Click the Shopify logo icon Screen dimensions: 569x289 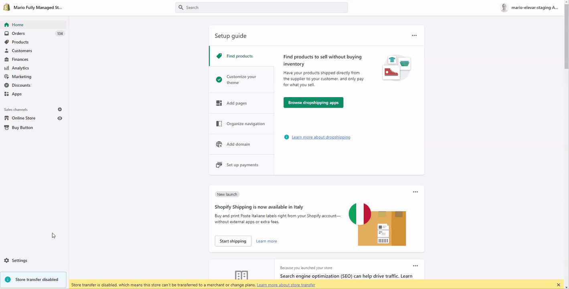[7, 7]
